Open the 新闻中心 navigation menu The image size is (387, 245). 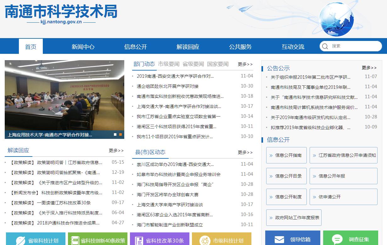[x=83, y=47]
